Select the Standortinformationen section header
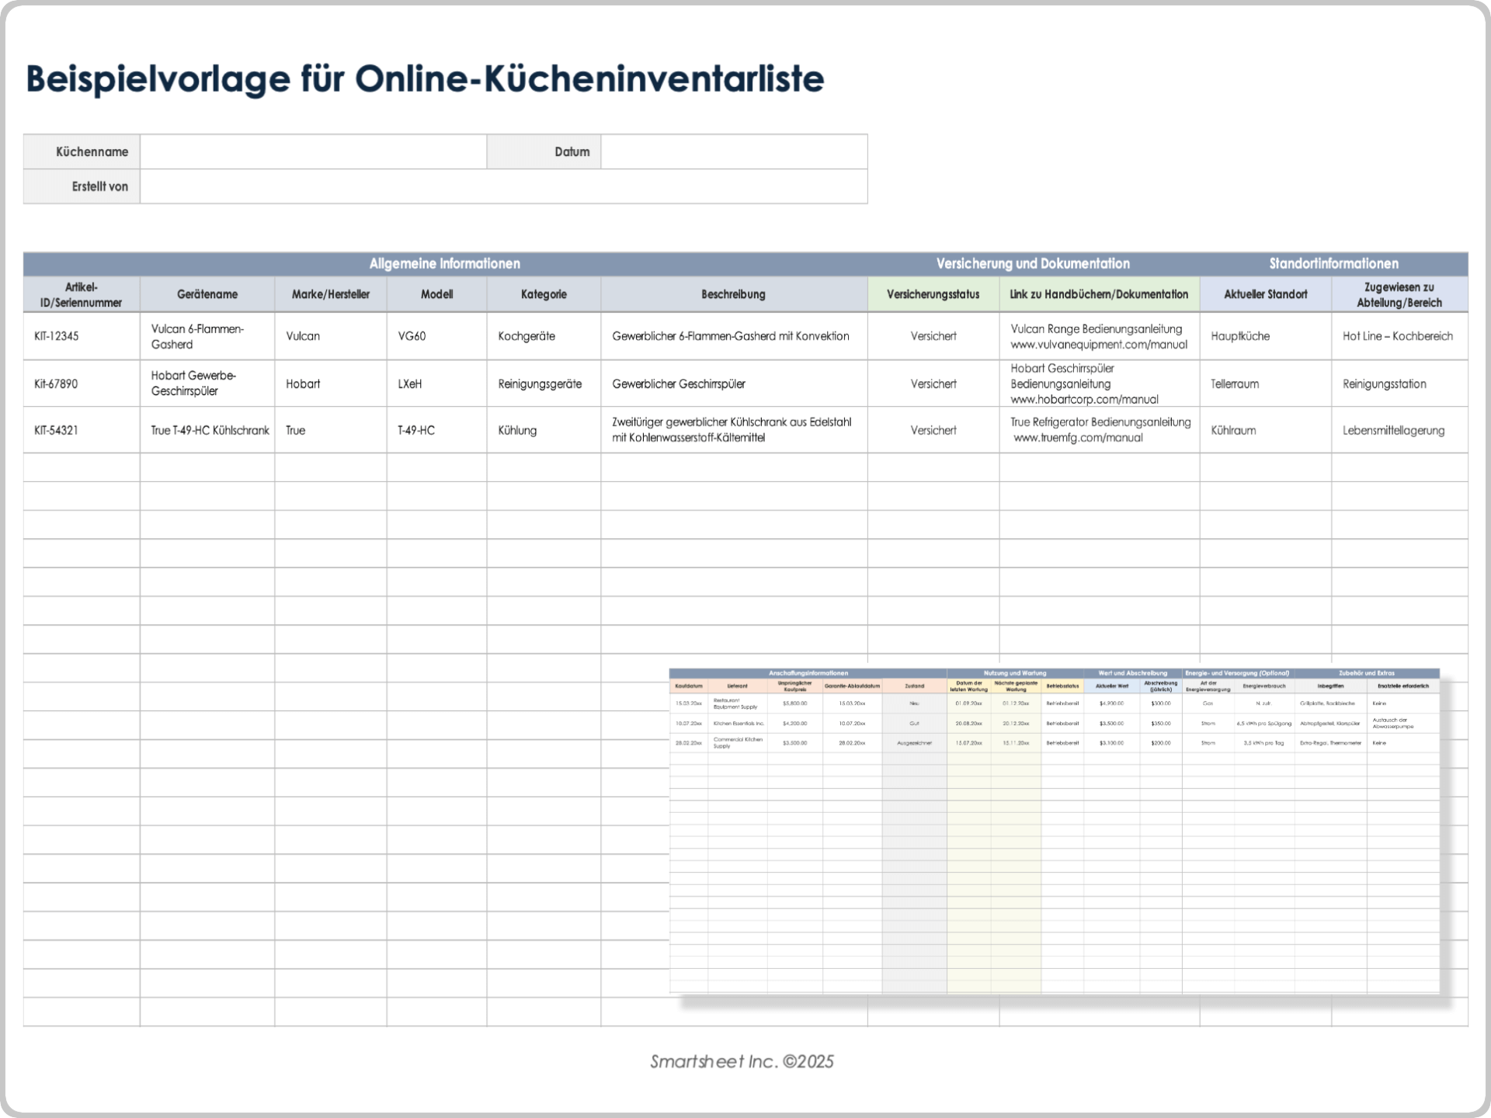The image size is (1491, 1118). tap(1333, 264)
